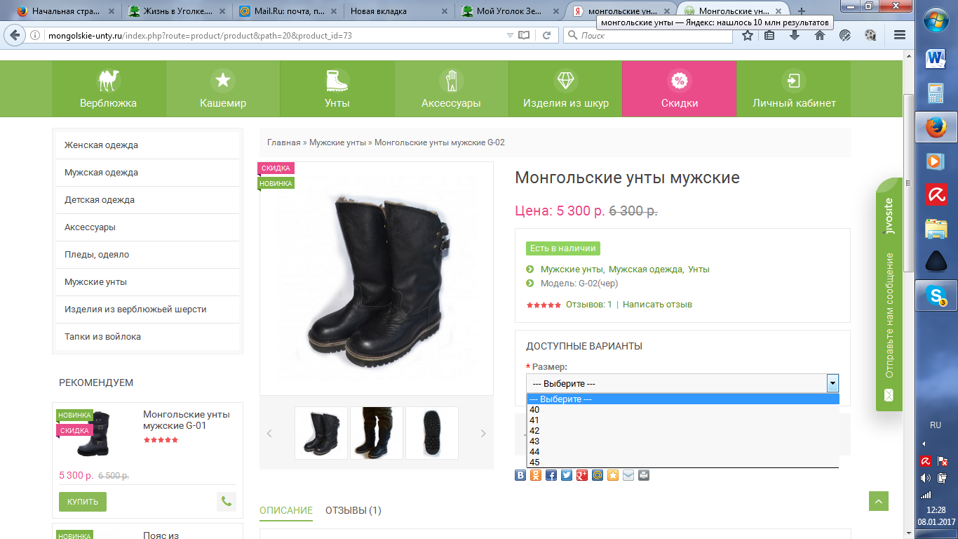This screenshot has height=539, width=958.
Task: Click the Написать отзыв link
Action: [x=657, y=305]
